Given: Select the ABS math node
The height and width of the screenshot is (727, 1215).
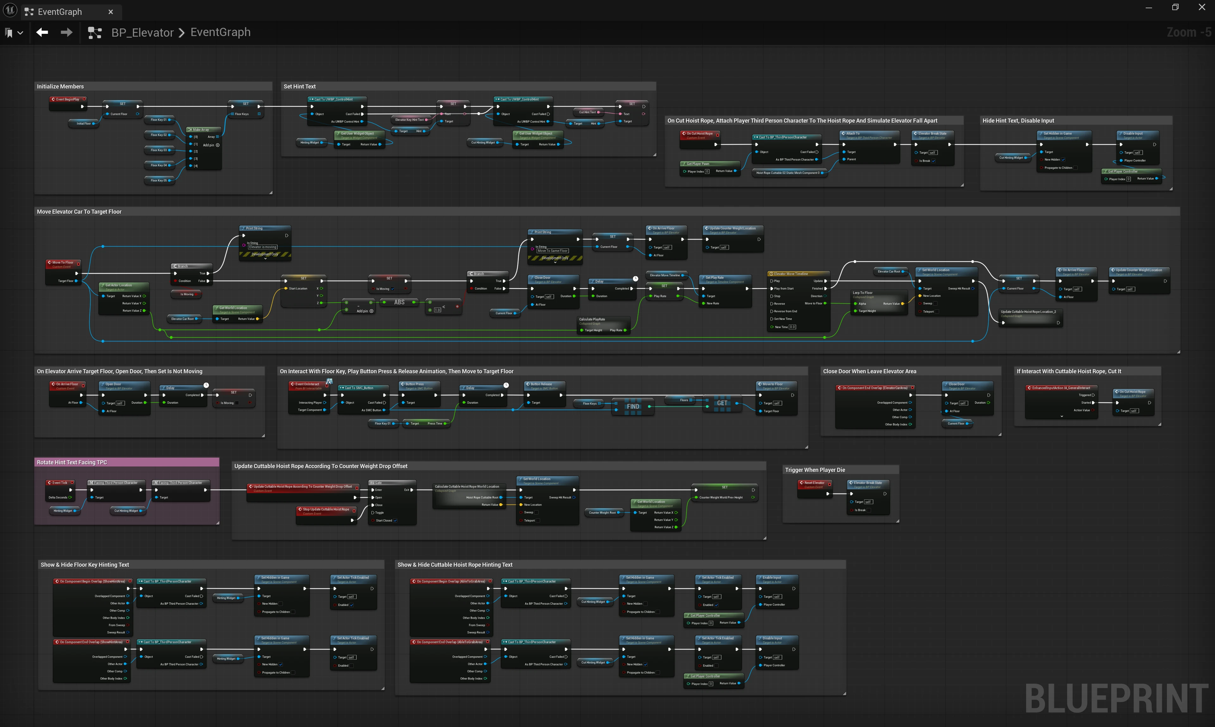Looking at the screenshot, I should click(x=399, y=302).
